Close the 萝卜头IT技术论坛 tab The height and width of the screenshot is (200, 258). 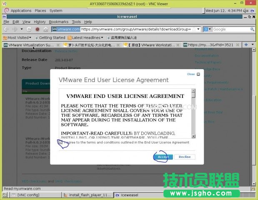[x=118, y=45]
